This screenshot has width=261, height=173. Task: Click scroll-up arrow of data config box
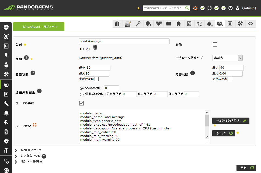207,112
